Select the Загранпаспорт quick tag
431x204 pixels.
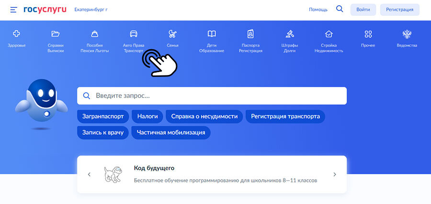(103, 116)
